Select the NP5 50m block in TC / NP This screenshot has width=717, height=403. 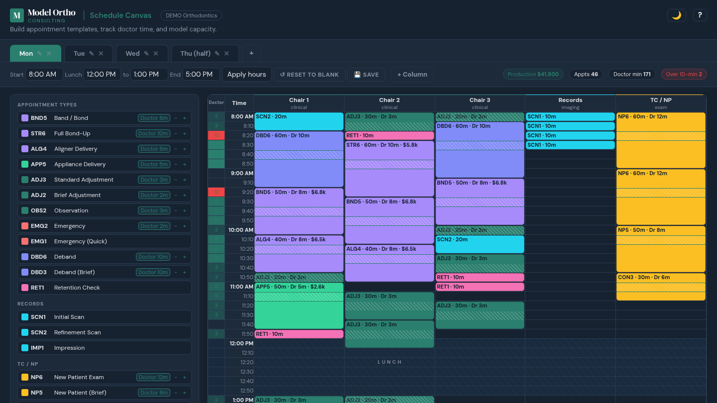(x=661, y=249)
